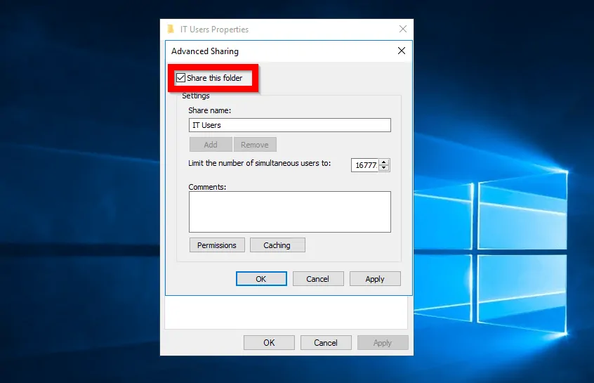594x383 pixels.
Task: Click the Remove share name button
Action: (255, 145)
